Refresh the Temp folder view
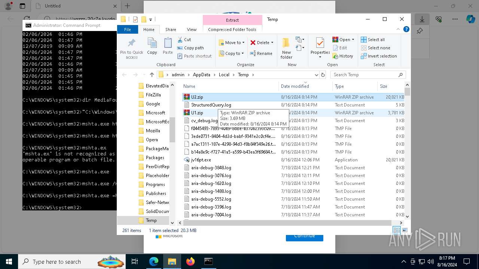This screenshot has width=479, height=269. pyautogui.click(x=323, y=75)
